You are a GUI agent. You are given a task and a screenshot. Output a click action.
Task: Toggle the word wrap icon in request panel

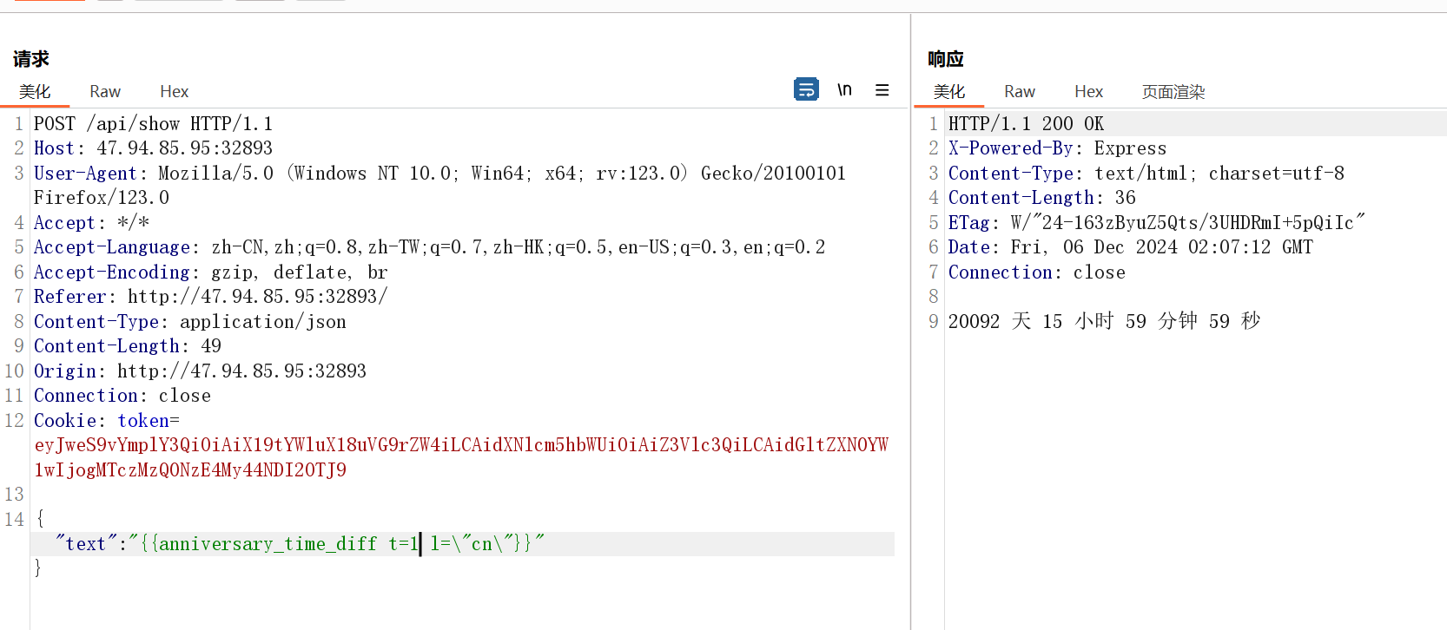[x=806, y=89]
